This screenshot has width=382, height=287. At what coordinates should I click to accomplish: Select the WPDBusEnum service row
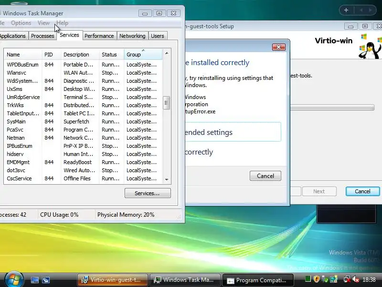(83, 65)
